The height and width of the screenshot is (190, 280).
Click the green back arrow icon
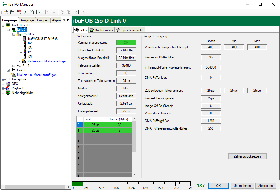pos(77,12)
